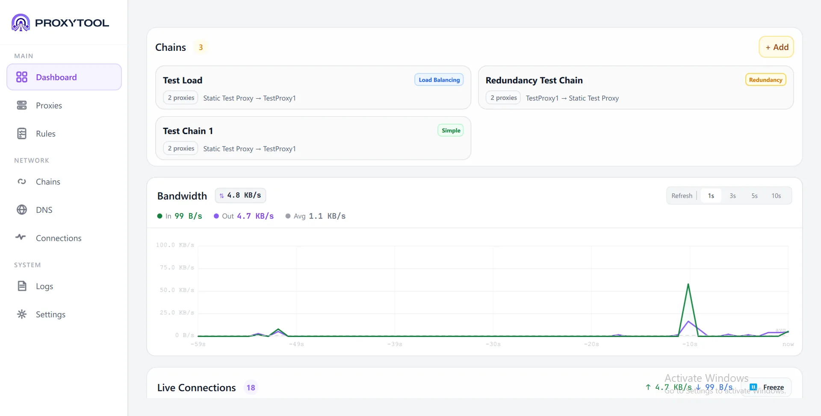Click the Add chain button
This screenshot has height=416, width=821.
777,47
